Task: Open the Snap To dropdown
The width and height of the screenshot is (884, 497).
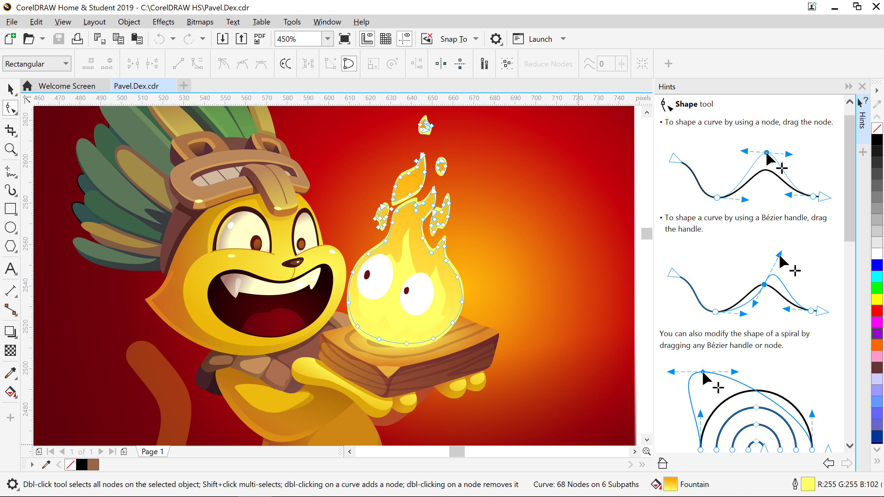Action: (476, 39)
